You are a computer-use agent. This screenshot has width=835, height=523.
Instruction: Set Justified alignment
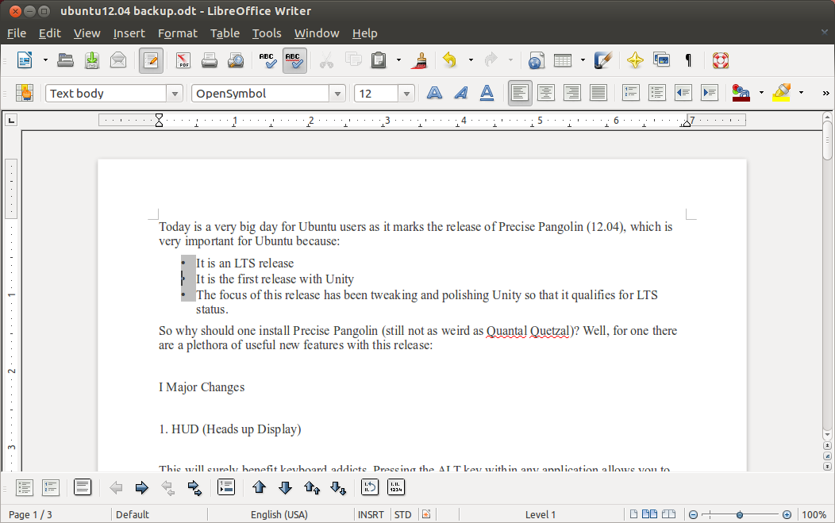(x=598, y=93)
